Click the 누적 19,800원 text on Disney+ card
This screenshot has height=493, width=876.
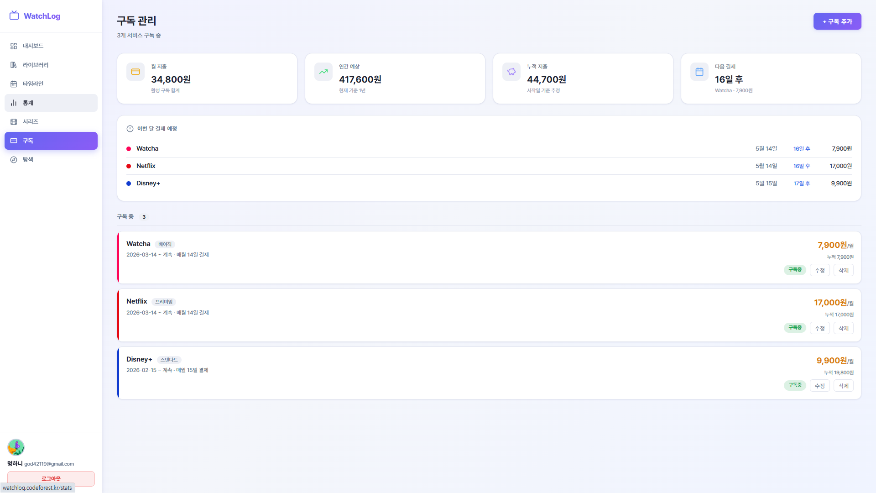839,372
